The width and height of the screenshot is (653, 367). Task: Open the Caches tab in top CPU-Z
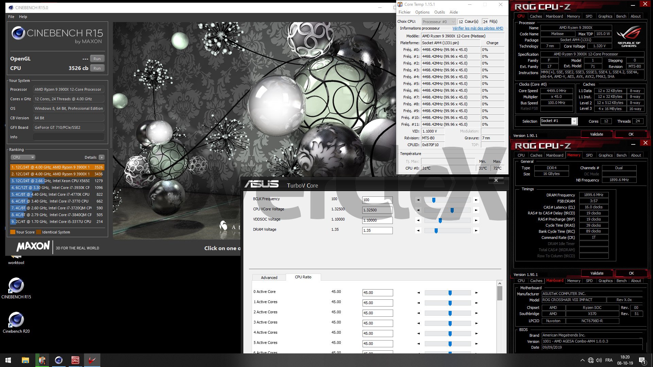click(x=536, y=16)
